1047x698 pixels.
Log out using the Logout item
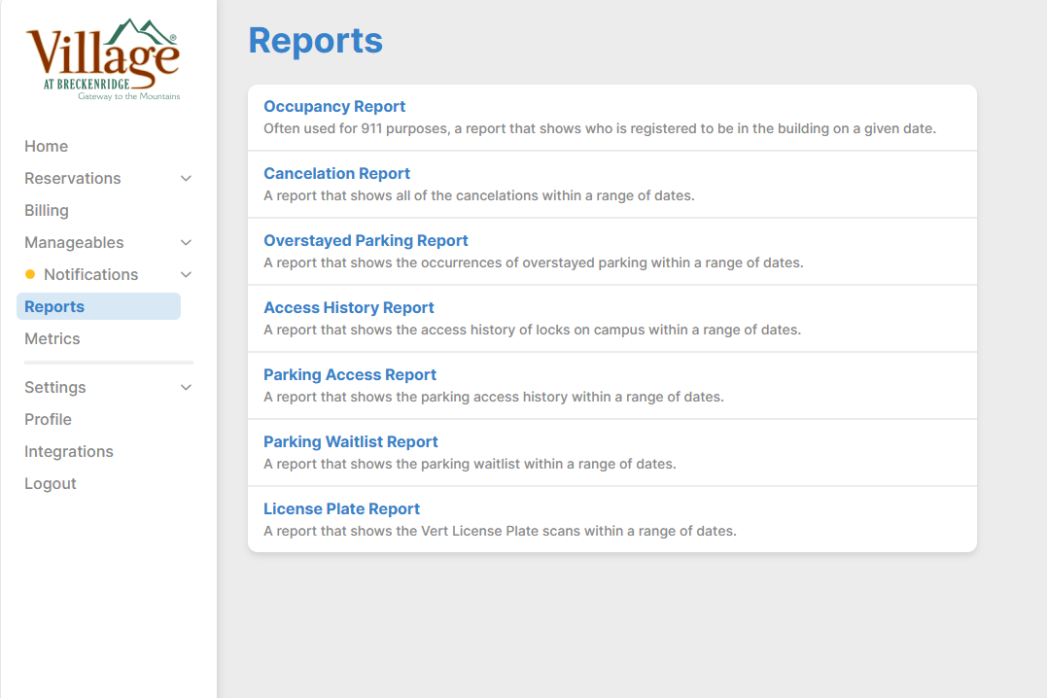click(51, 484)
